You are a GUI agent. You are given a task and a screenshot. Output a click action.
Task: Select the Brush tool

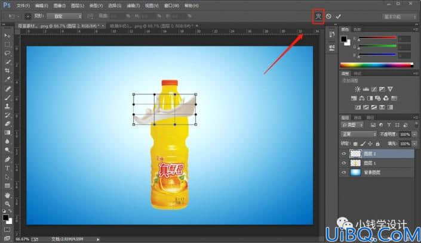pos(7,98)
